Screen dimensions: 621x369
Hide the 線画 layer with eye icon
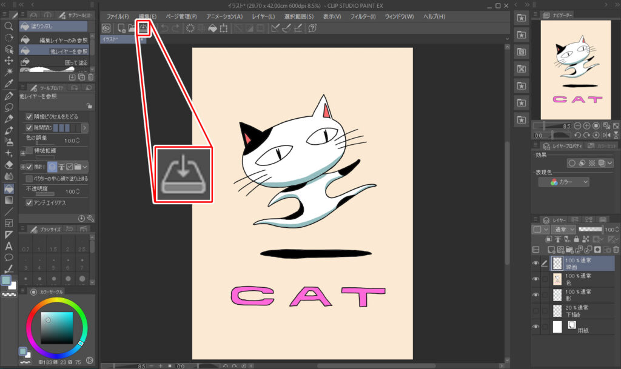coord(535,263)
